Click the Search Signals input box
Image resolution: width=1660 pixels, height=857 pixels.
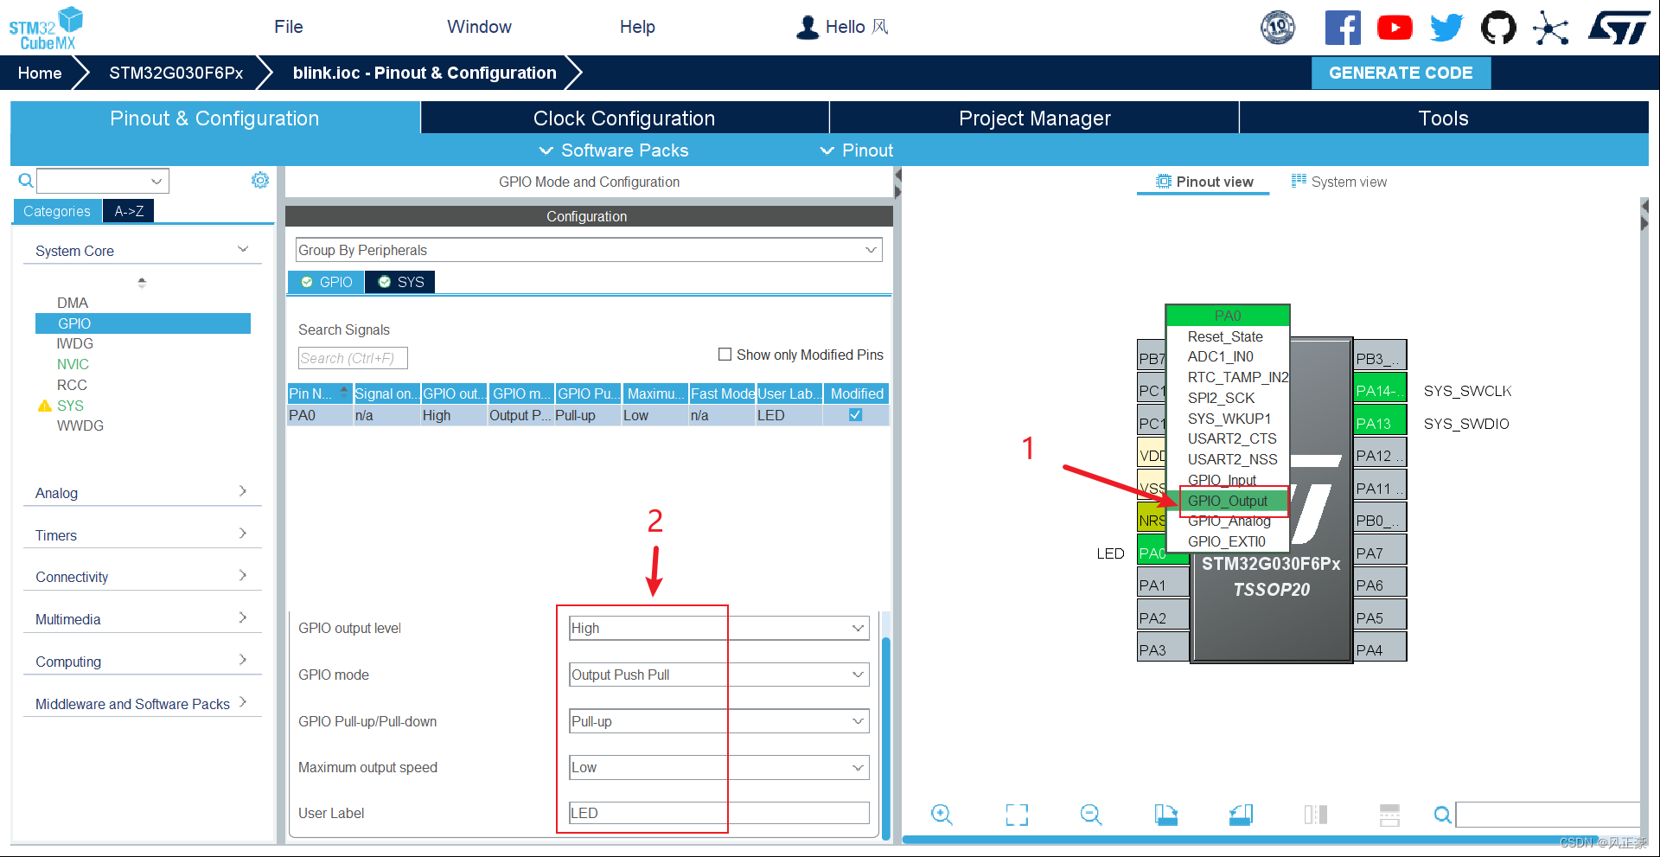point(353,358)
